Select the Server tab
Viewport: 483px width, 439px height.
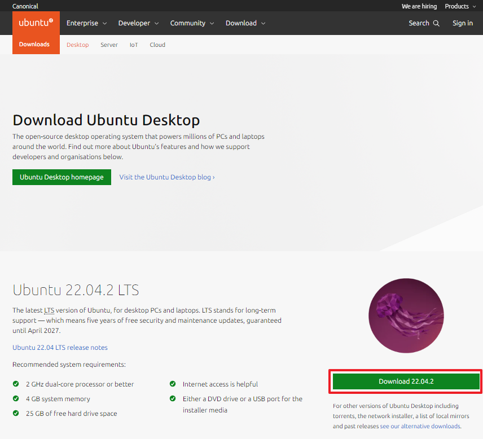[109, 45]
